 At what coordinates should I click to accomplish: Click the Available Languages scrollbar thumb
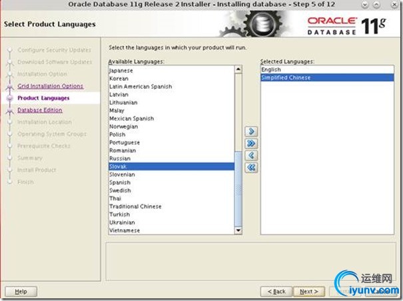click(x=238, y=188)
